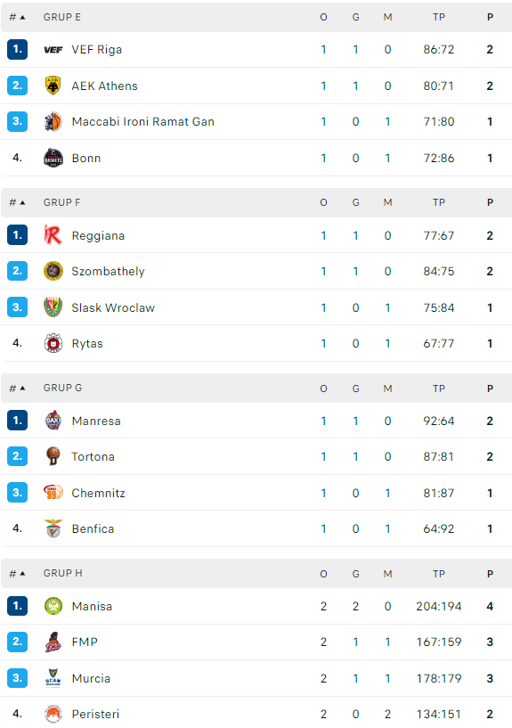Open the Peristeri team row
The image size is (512, 728).
pyautogui.click(x=256, y=714)
